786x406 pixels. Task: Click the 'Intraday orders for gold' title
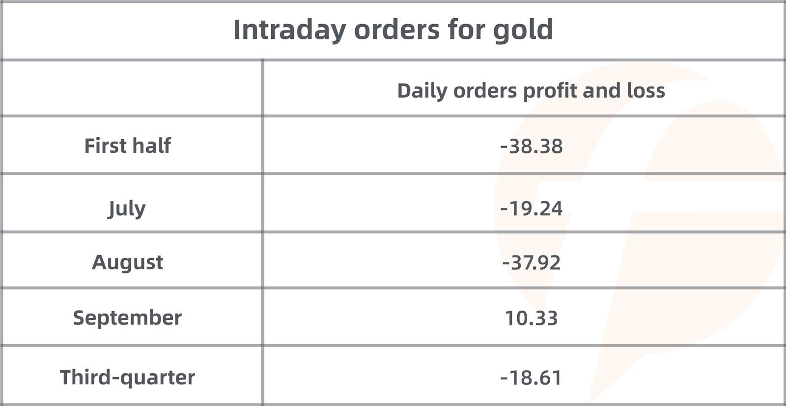[393, 30]
